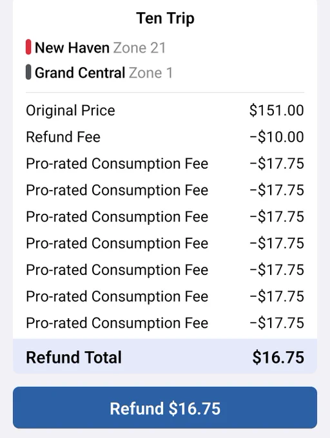The height and width of the screenshot is (438, 330).
Task: Tap the $16.75 refund total amount
Action: [x=278, y=357]
